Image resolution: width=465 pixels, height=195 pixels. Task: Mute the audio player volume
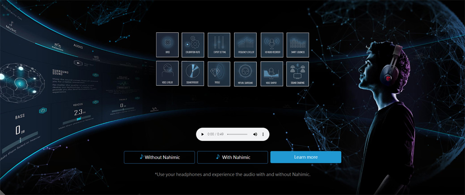click(x=255, y=134)
